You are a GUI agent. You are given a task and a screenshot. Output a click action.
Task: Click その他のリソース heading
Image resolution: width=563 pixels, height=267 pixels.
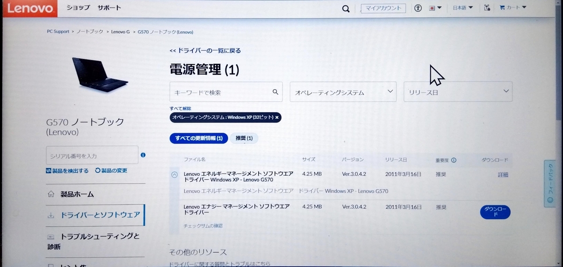[198, 252]
